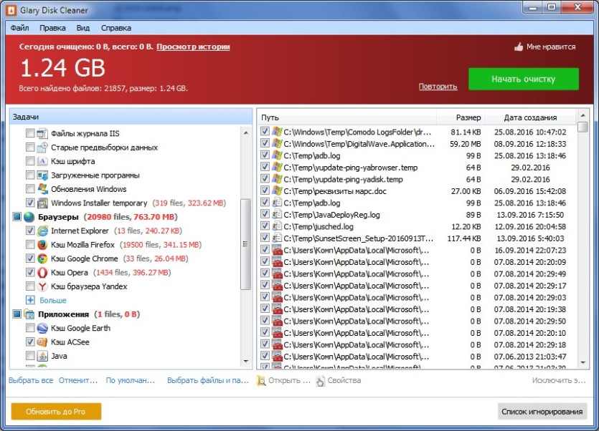This screenshot has width=599, height=431.
Task: Click the Google Chrome cache icon
Action: pos(42,258)
